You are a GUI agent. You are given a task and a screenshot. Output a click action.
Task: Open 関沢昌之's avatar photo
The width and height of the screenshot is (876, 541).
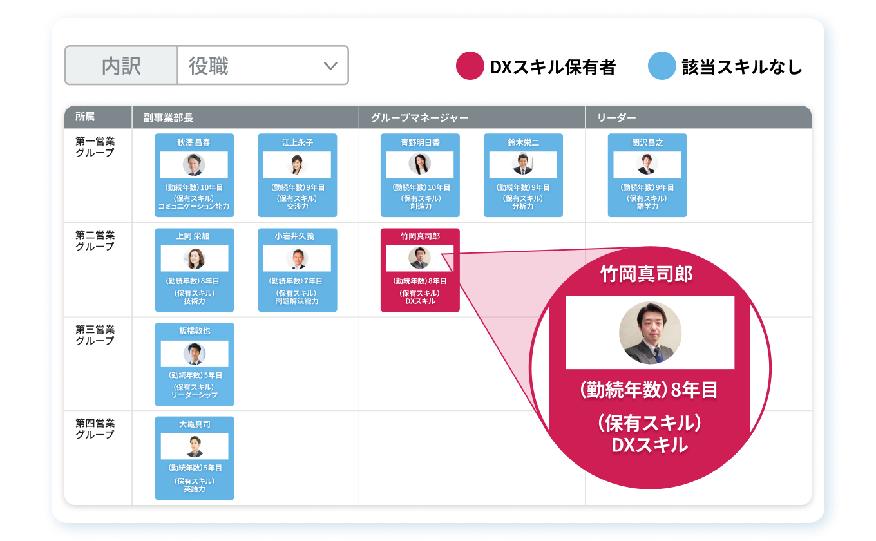[x=647, y=165]
